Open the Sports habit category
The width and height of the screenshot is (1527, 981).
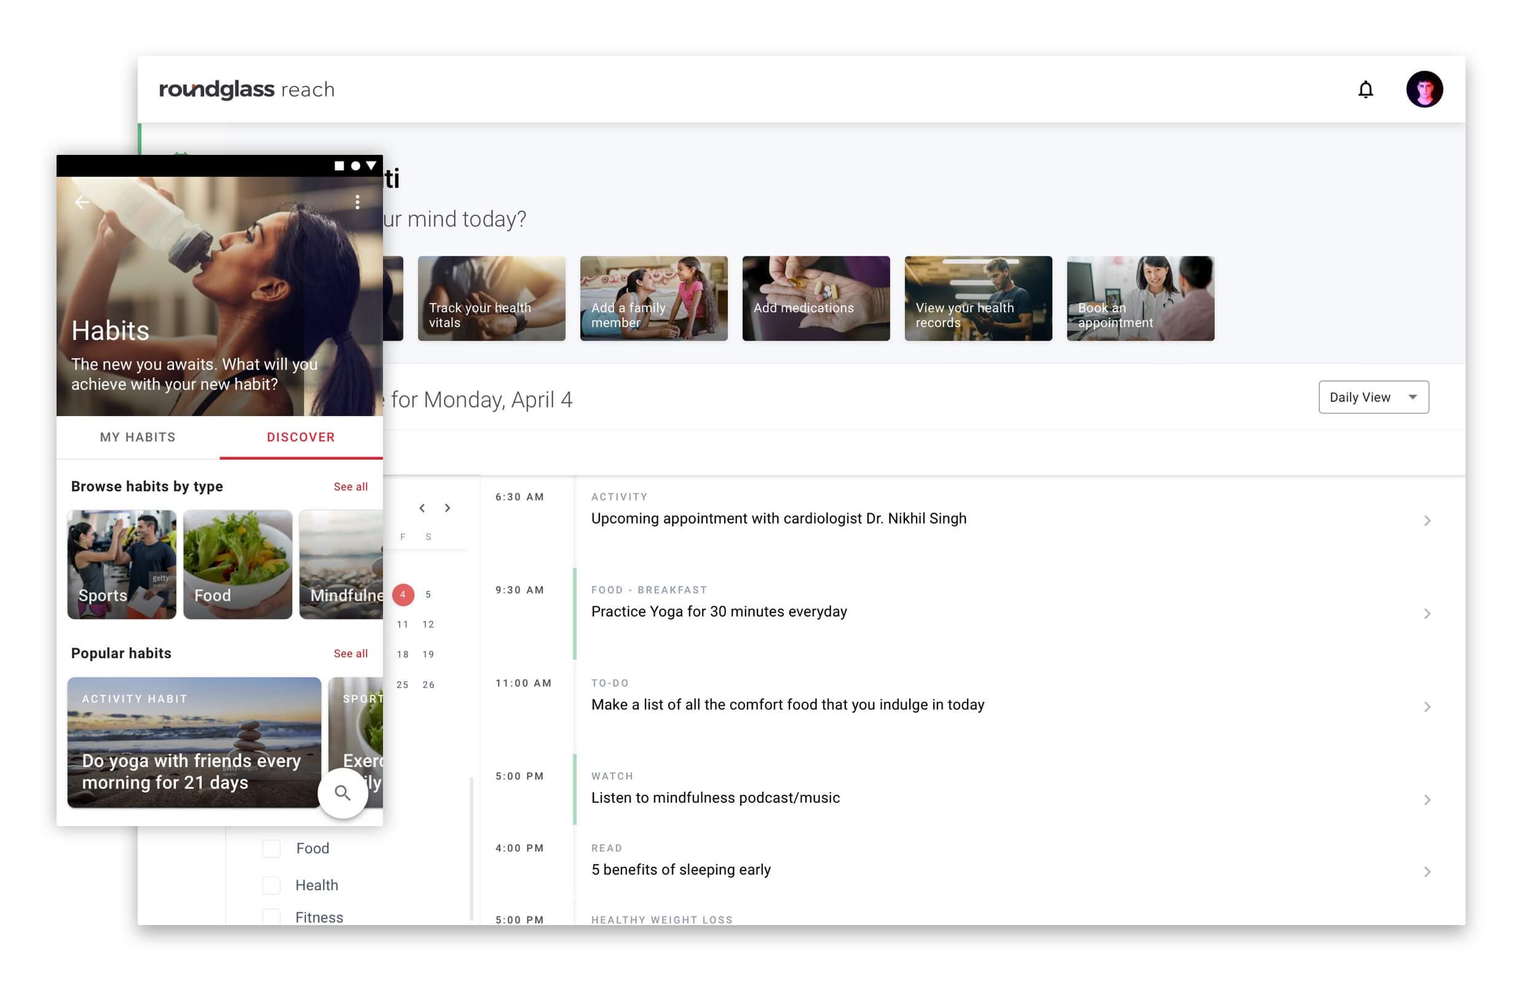coord(122,564)
